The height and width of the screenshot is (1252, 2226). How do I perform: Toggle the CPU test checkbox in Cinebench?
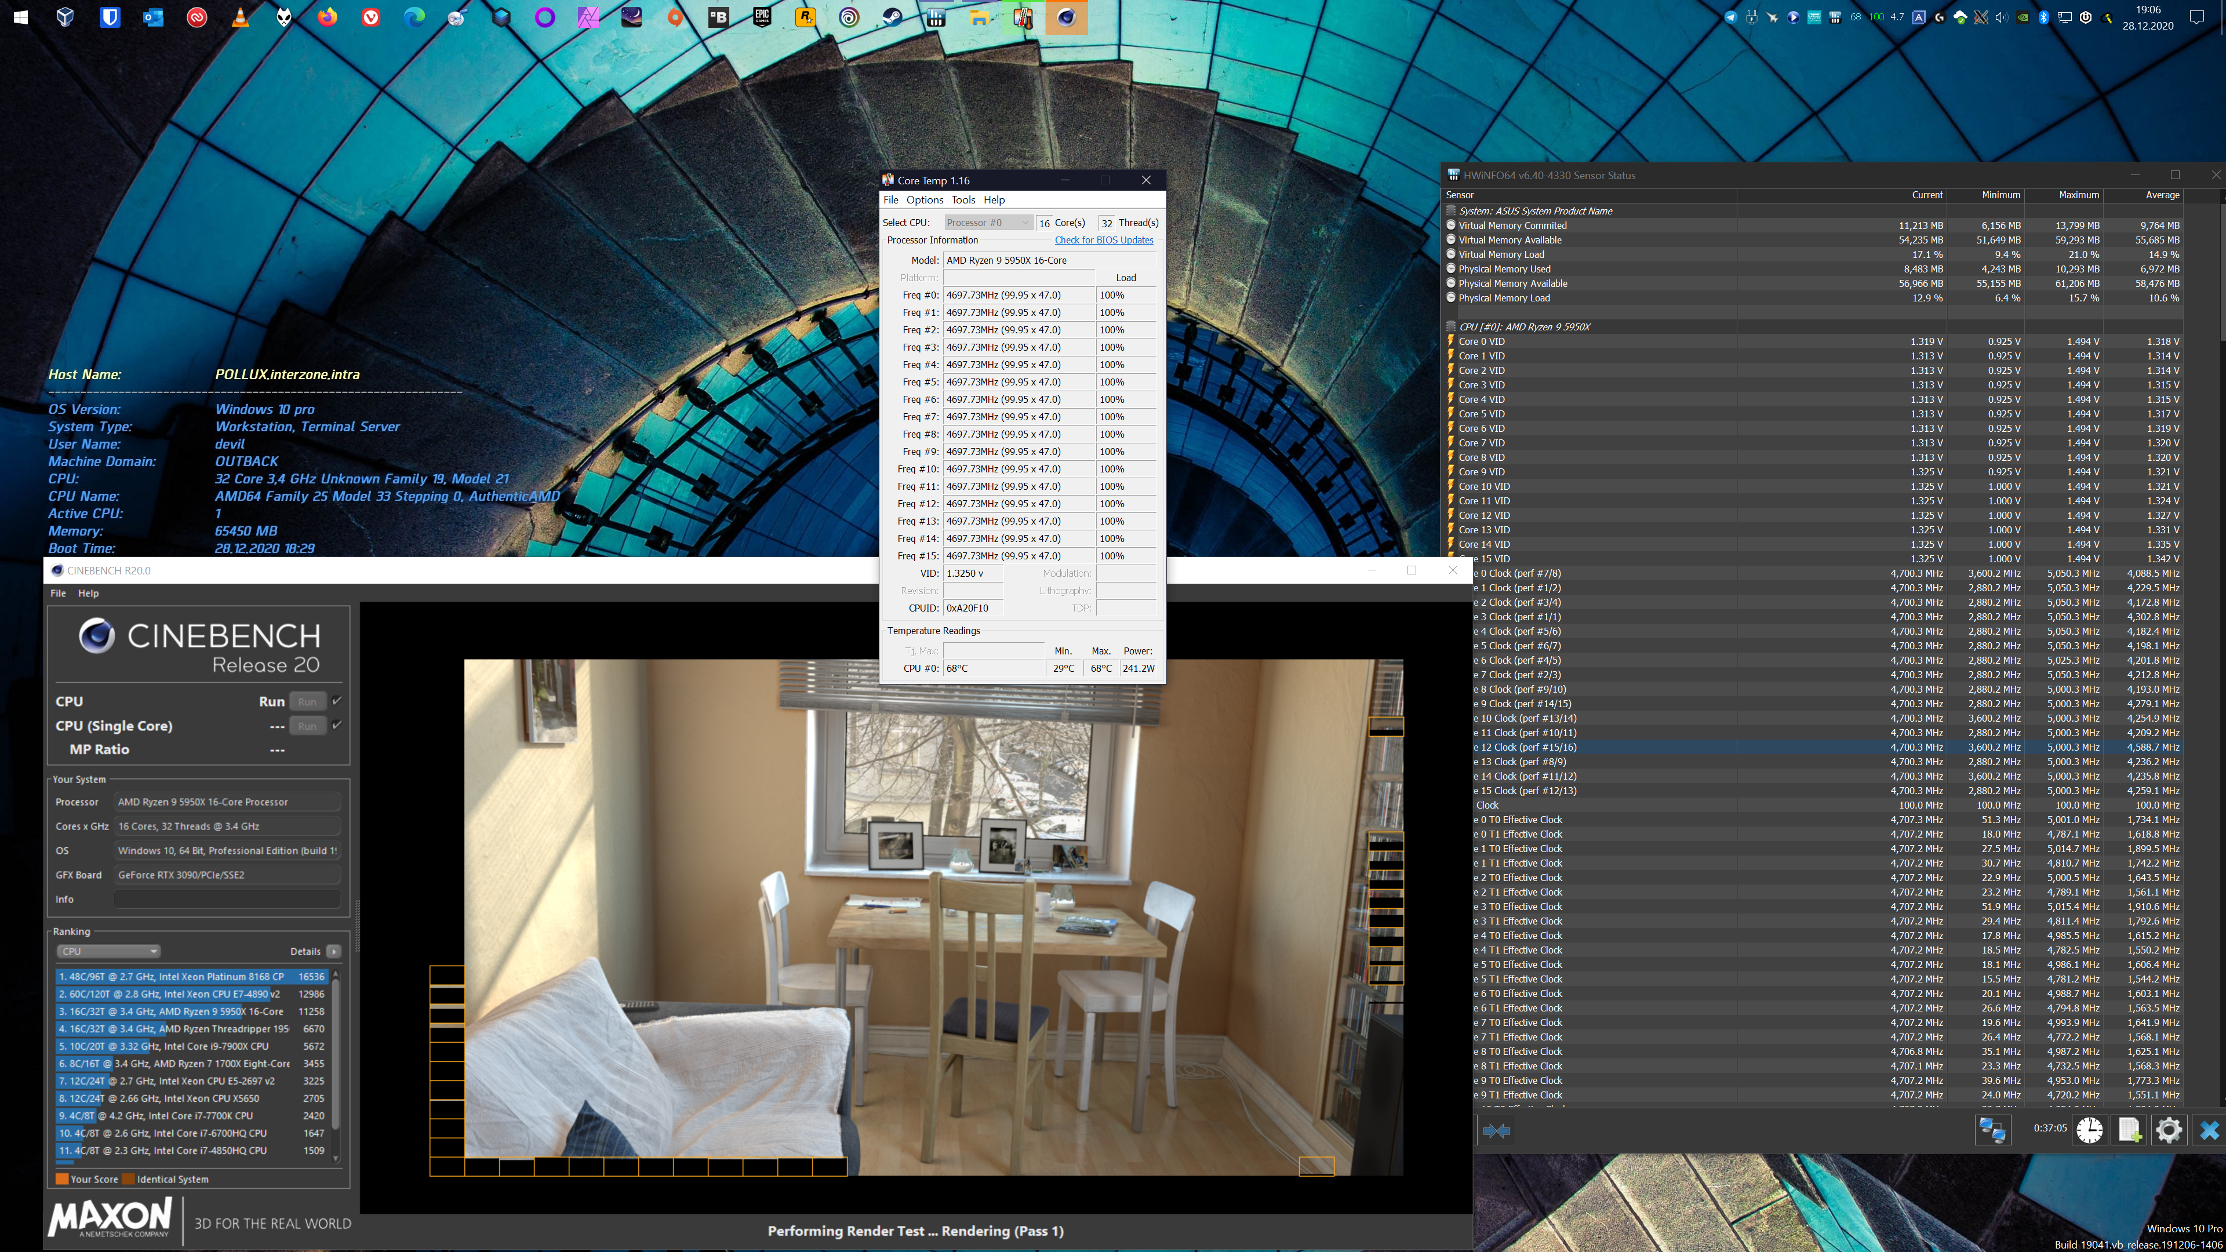337,701
